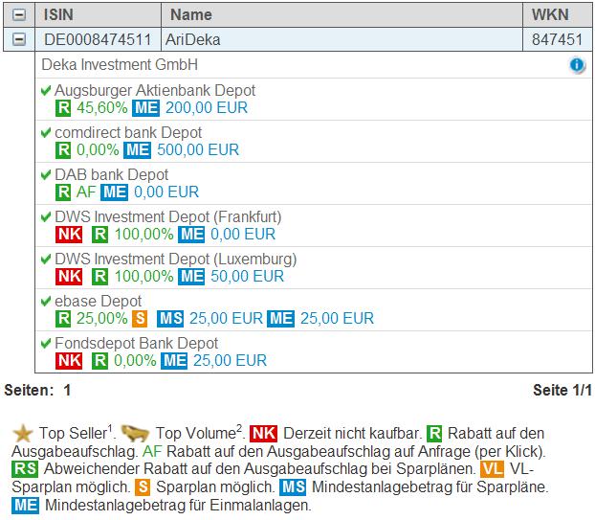Screen dimensions: 595x520
Task: Click NK badge under DWS Depot Luxemburg
Action: click(x=69, y=277)
